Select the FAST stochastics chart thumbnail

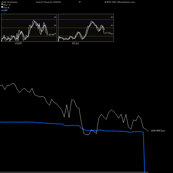[x=29, y=28]
